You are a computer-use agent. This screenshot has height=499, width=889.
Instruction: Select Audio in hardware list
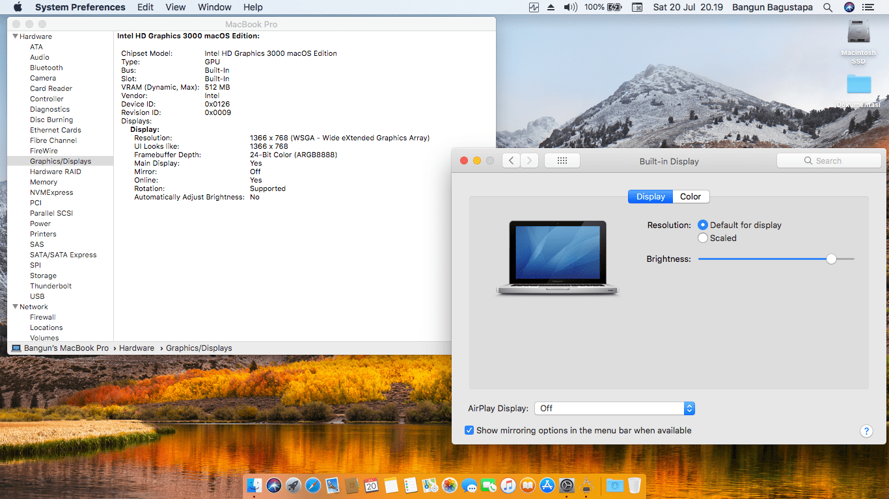[40, 57]
